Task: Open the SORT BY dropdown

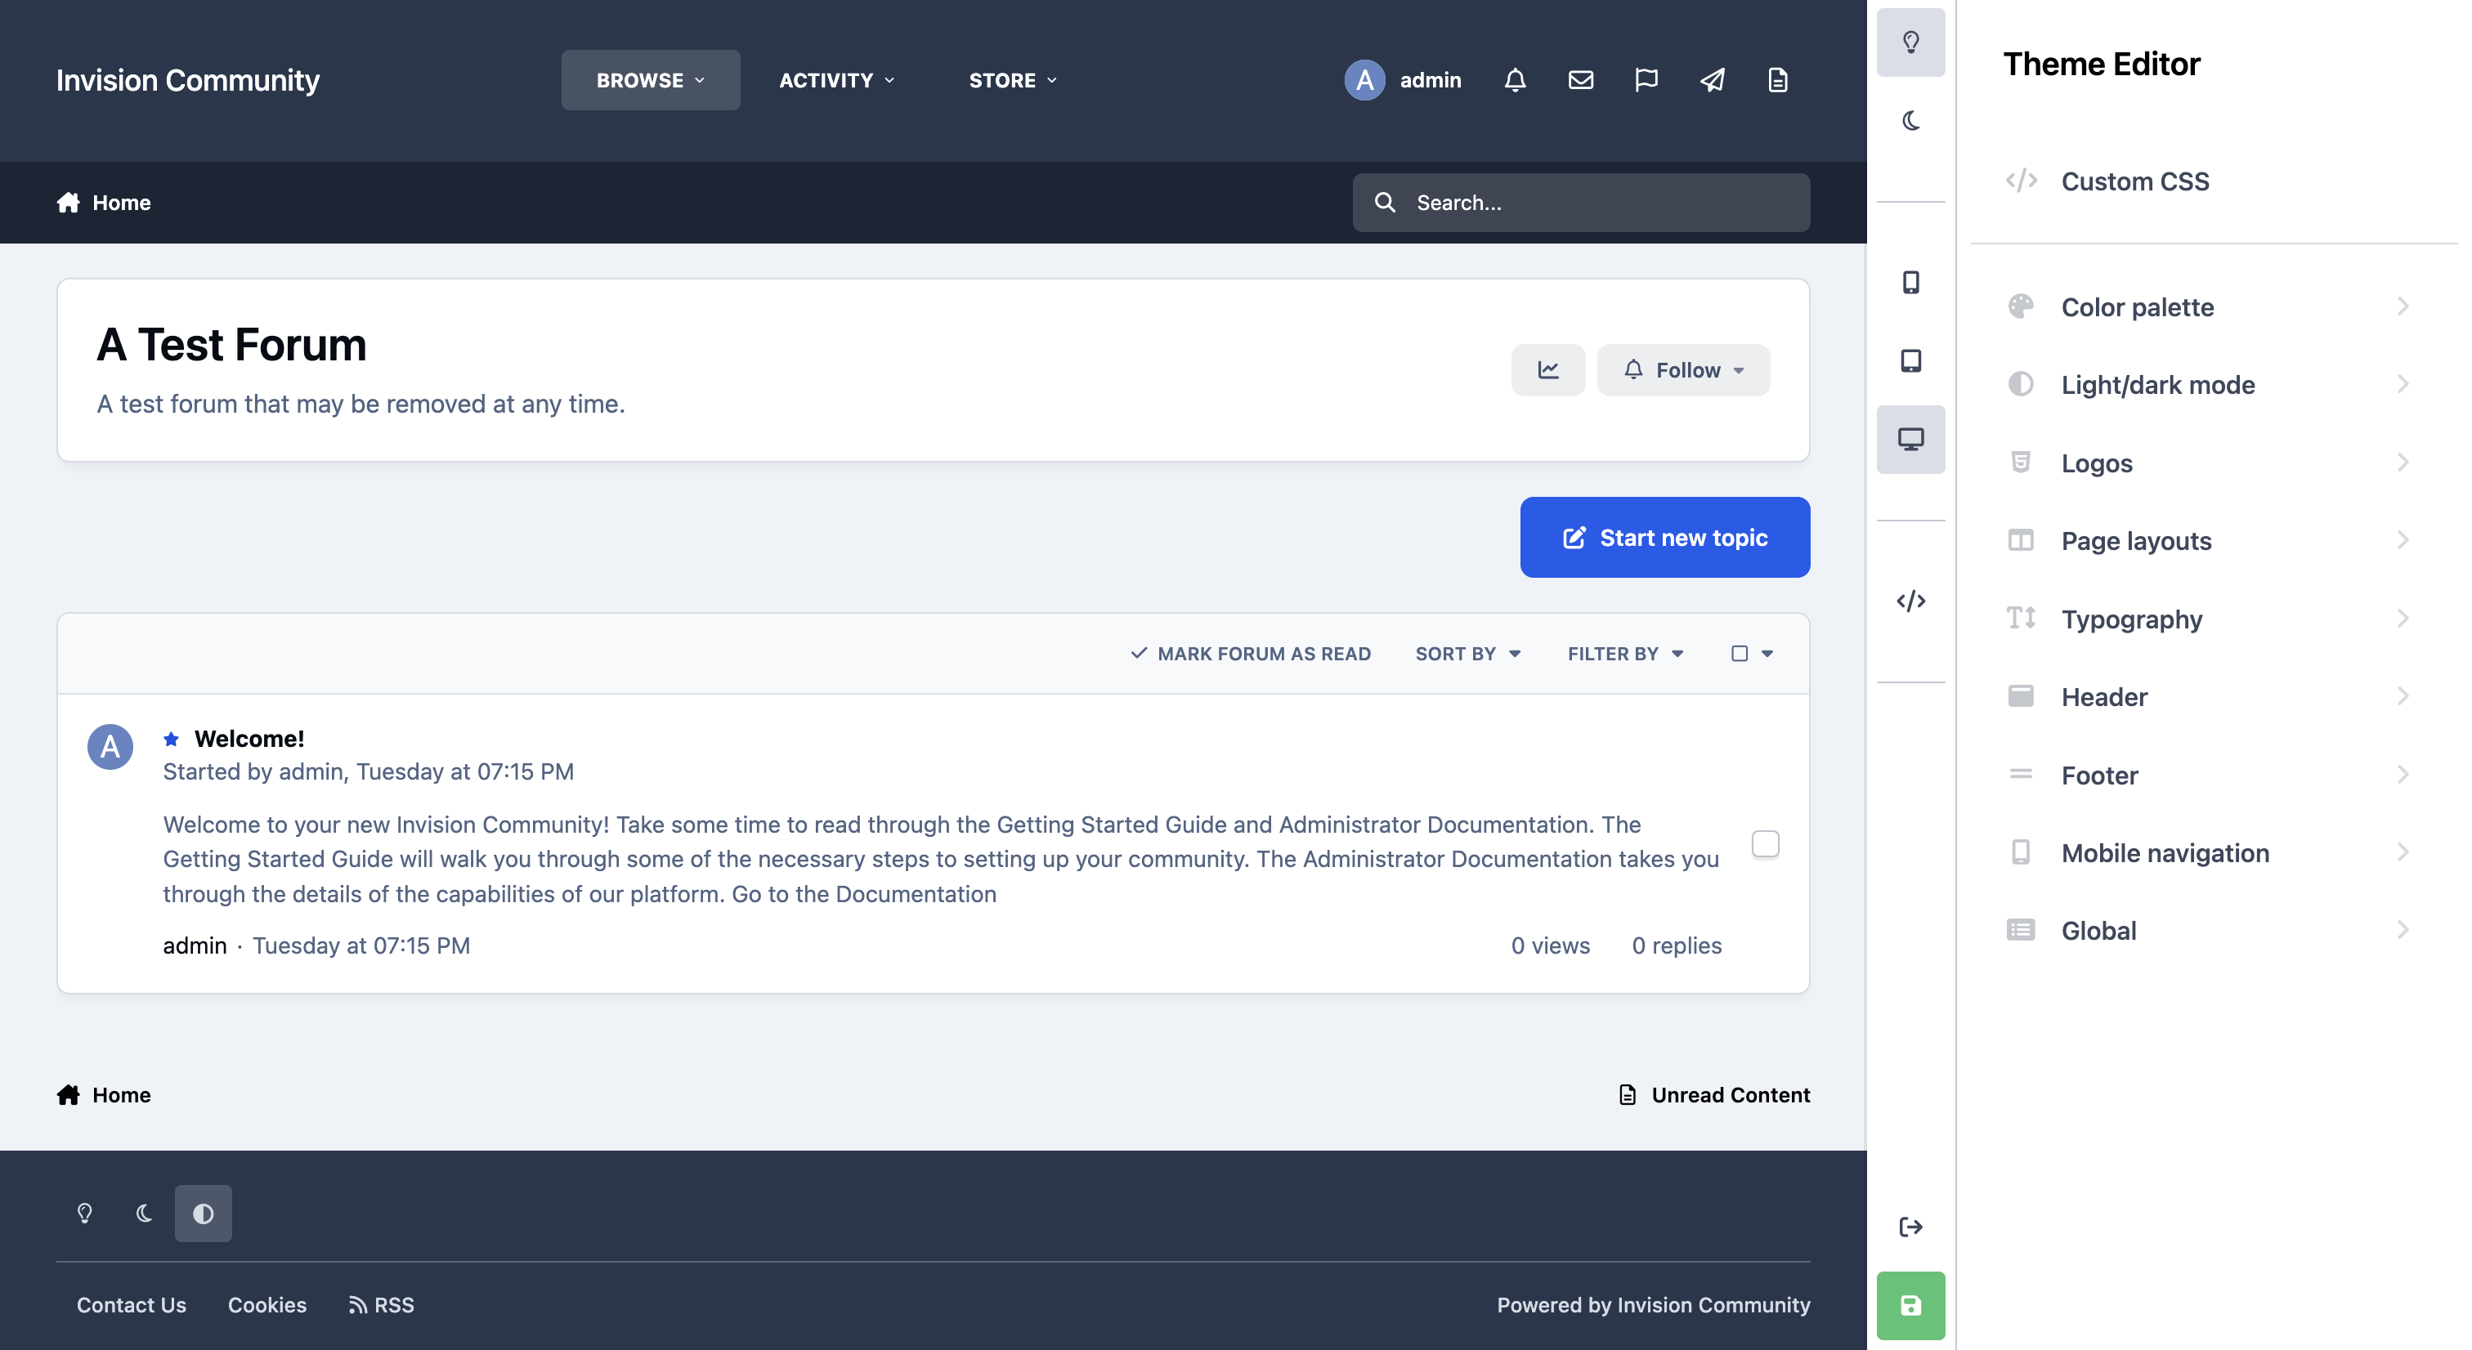Action: (1467, 654)
